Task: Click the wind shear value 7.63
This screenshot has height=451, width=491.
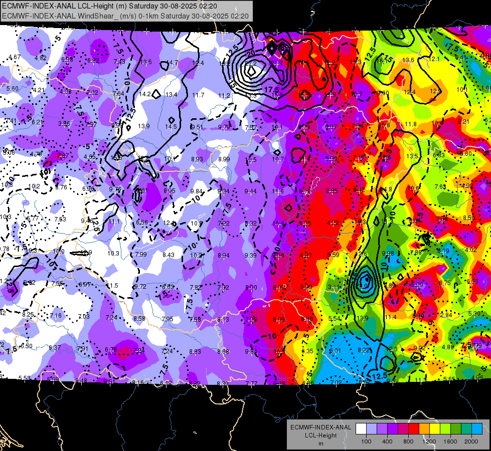Action: 440,187
